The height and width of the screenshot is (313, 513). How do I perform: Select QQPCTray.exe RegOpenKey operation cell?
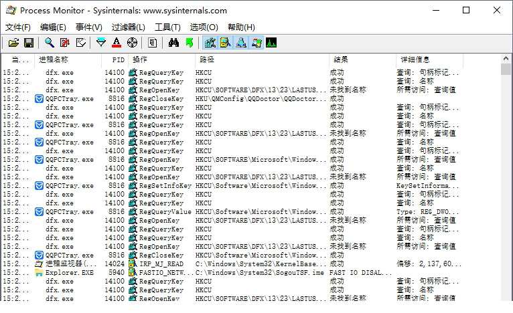pyautogui.click(x=159, y=159)
